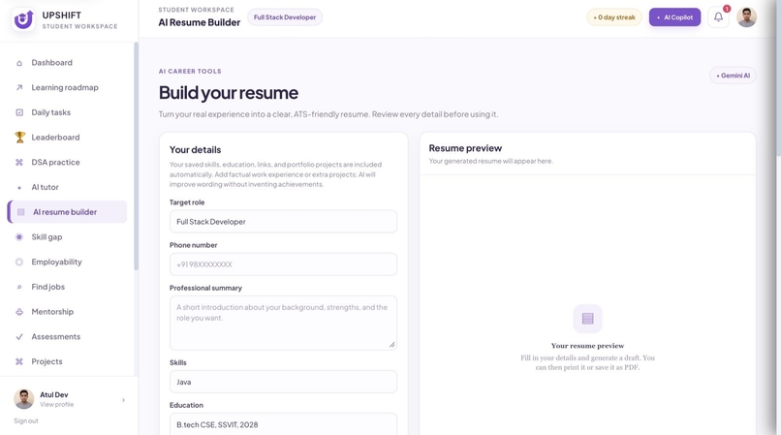The image size is (781, 435).
Task: Open the Mentorship section
Action: (x=67, y=312)
